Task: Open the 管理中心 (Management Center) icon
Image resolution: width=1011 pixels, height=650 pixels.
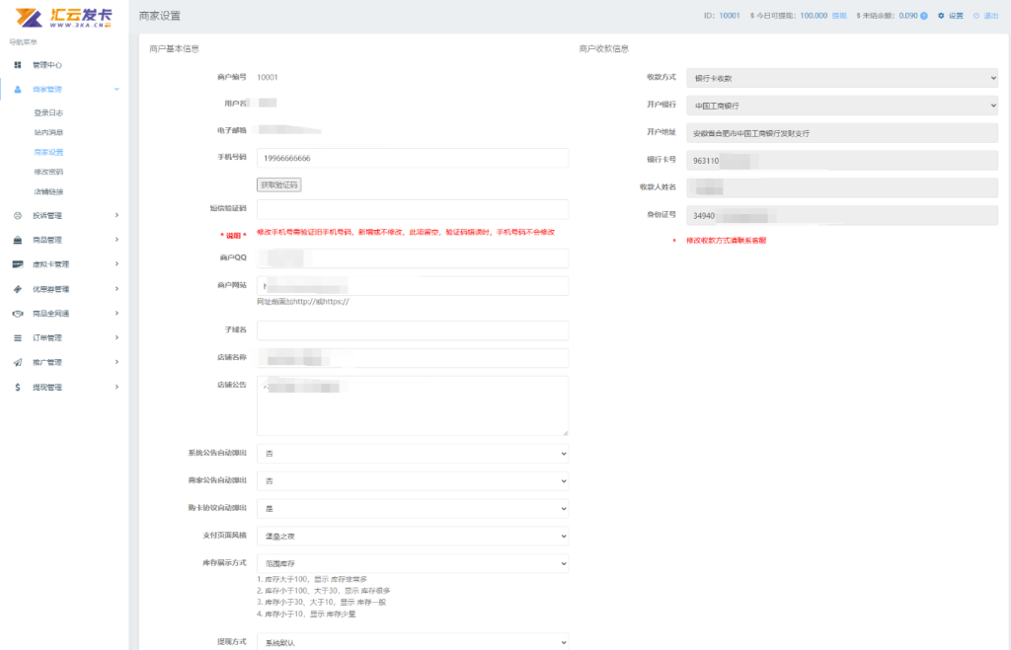Action: pyautogui.click(x=17, y=65)
